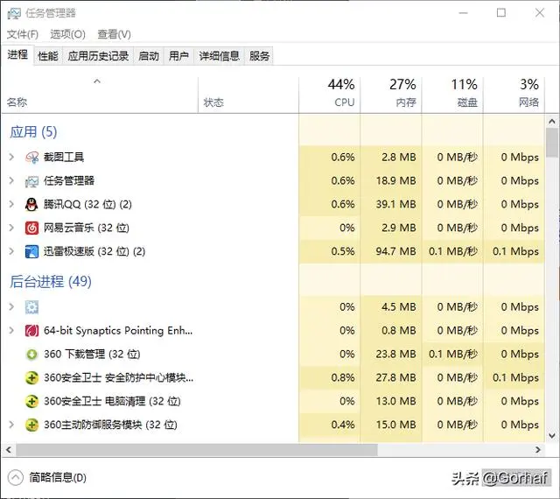Click the 网易云音乐 red icon
Image resolution: width=560 pixels, height=499 pixels.
coord(31,228)
